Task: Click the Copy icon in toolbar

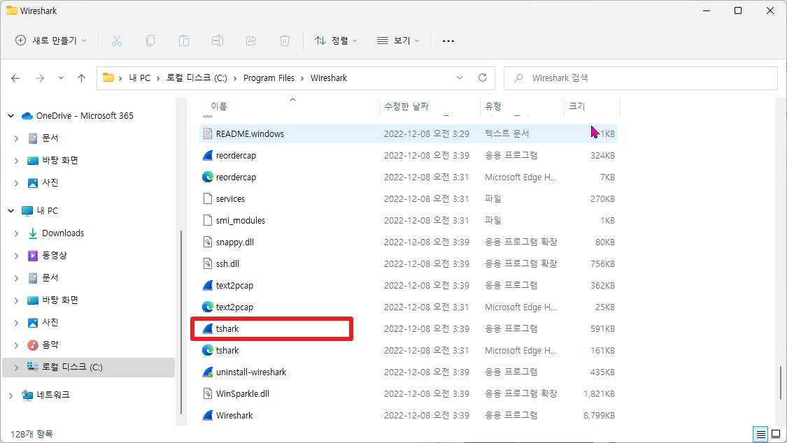Action: point(150,41)
